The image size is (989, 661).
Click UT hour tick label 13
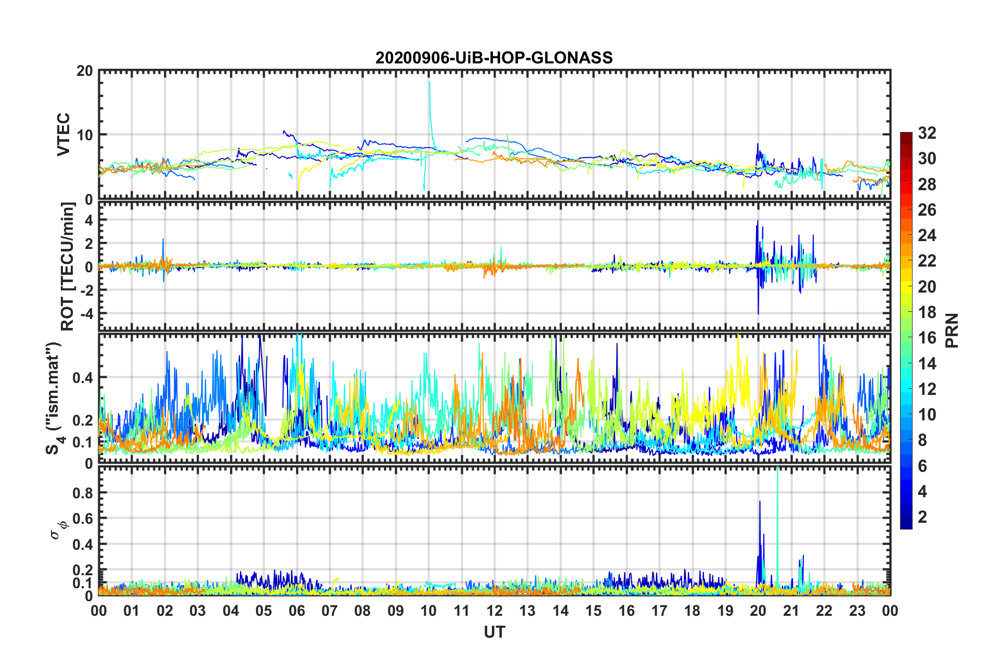click(x=527, y=611)
